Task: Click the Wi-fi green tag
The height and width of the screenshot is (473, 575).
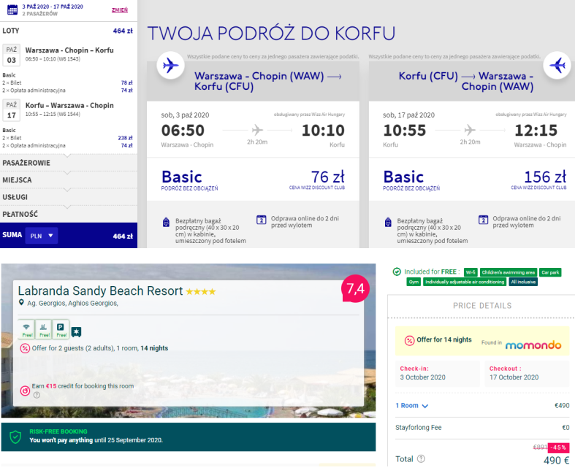Action: [471, 272]
